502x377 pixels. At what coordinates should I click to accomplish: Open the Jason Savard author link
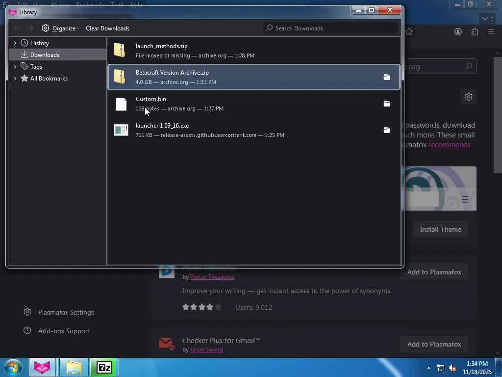click(206, 350)
